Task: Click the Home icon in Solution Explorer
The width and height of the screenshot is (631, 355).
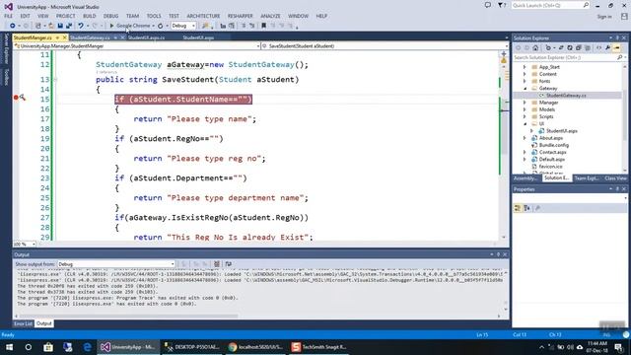Action: [x=535, y=48]
